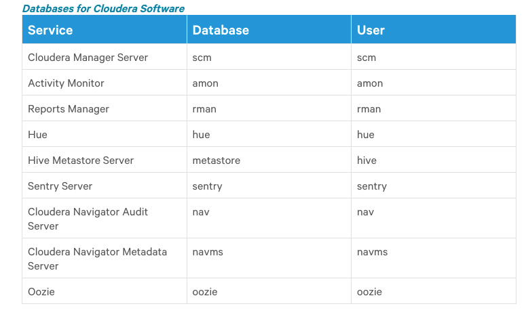This screenshot has width=528, height=321.
Task: Click 'oozie' in the User column
Action: 369,292
